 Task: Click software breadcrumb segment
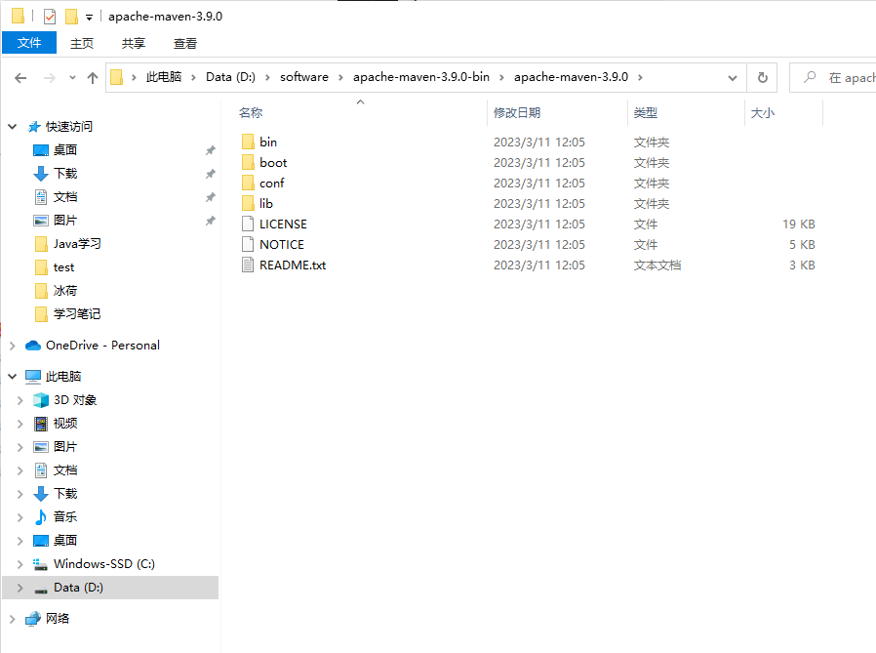coord(304,77)
